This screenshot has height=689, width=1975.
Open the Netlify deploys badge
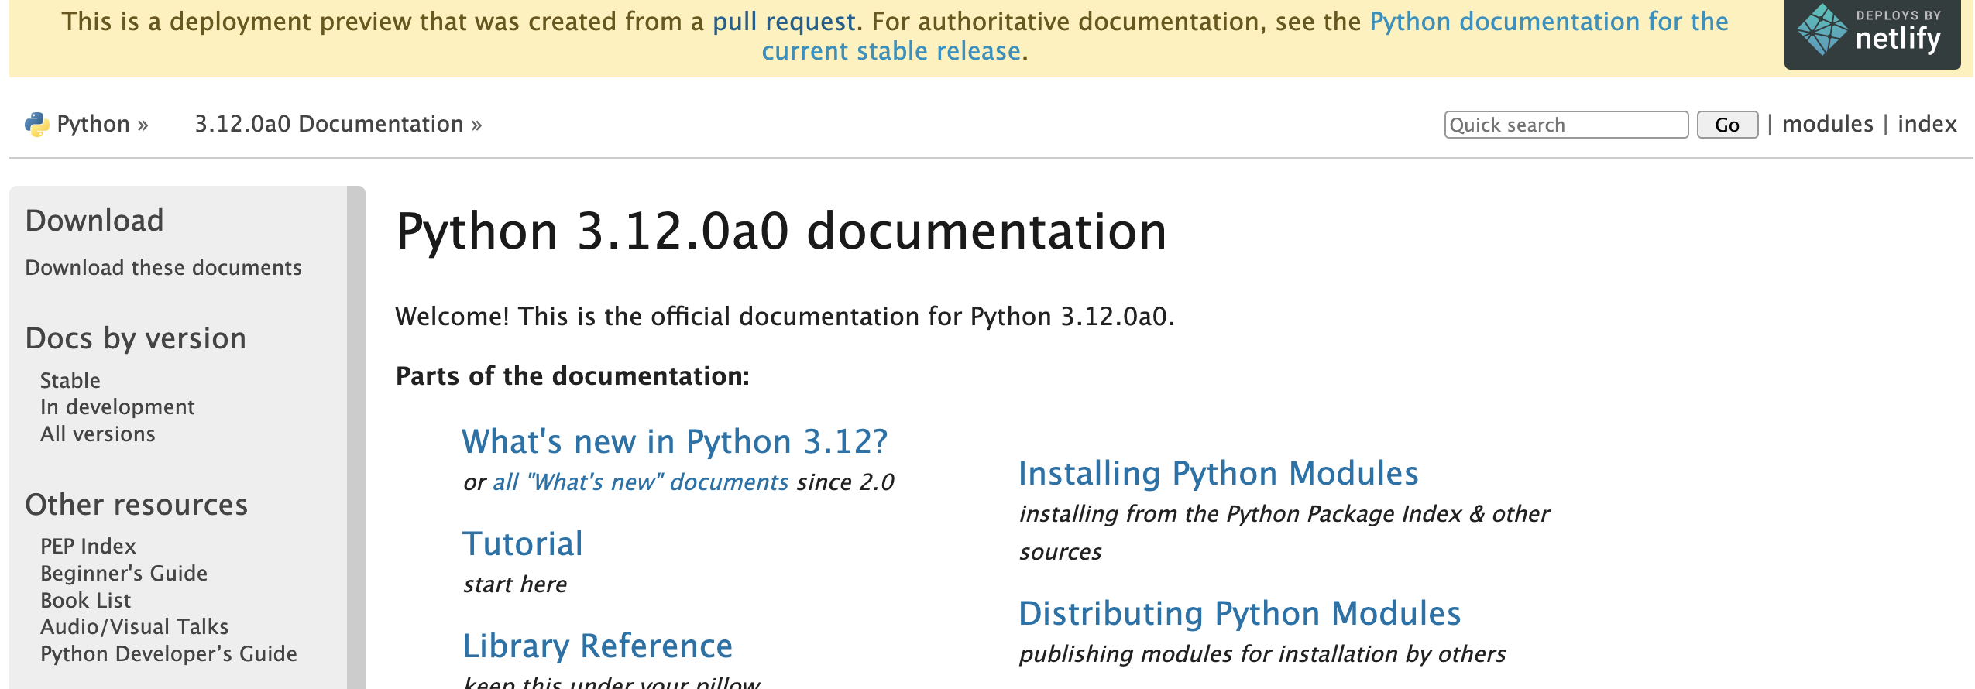point(1872,35)
